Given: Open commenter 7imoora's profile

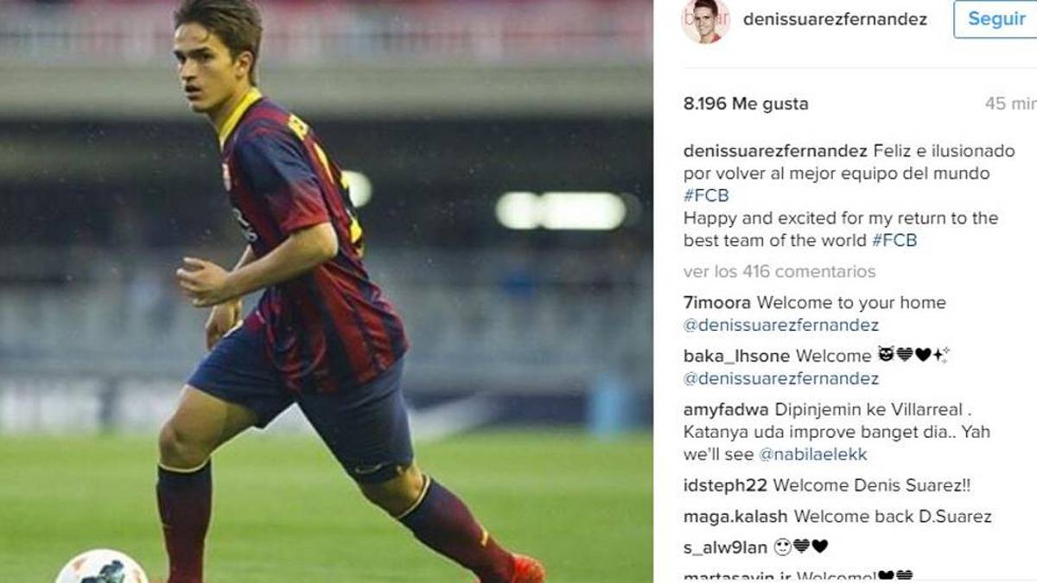Looking at the screenshot, I should [717, 303].
